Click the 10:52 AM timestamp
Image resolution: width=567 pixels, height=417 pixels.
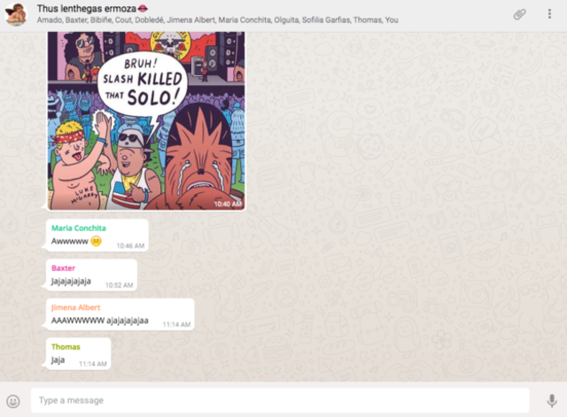coord(119,285)
